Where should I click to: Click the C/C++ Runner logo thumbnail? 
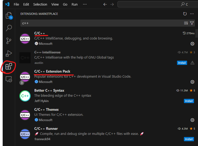[25, 134]
